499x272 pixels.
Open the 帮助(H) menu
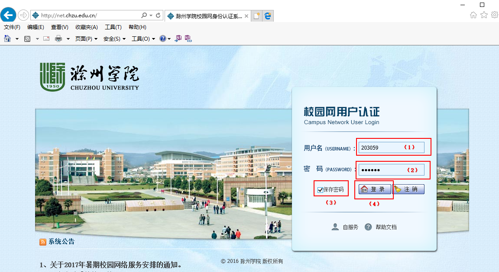[x=137, y=27]
